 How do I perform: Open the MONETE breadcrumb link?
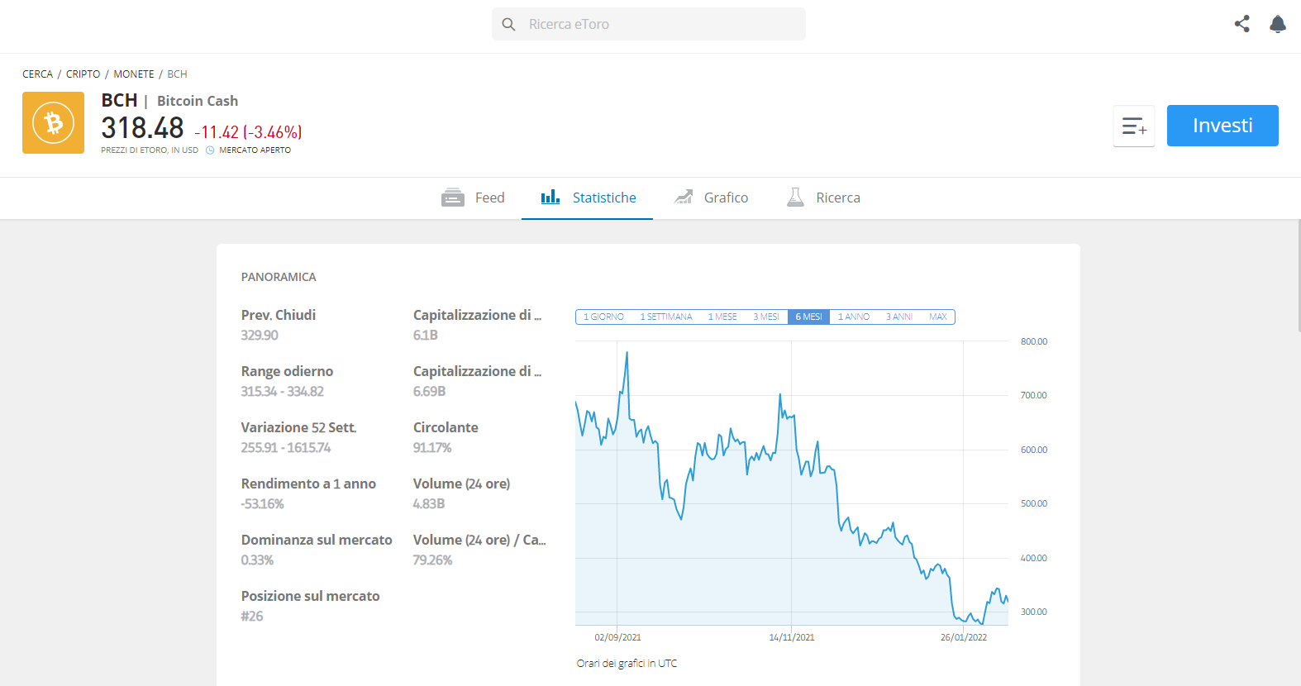(x=134, y=74)
